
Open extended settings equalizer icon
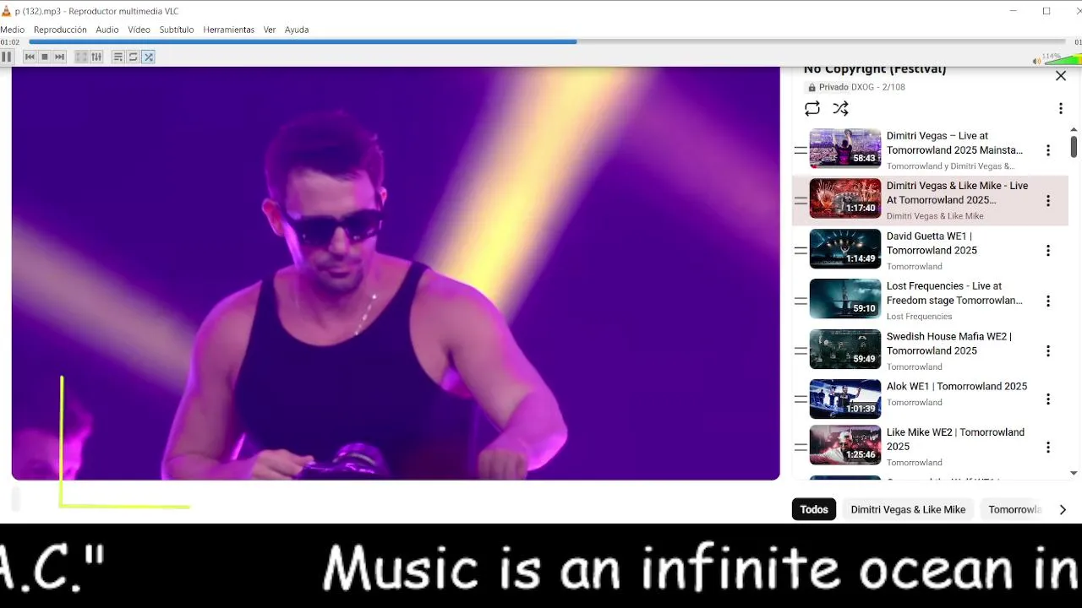(x=96, y=57)
